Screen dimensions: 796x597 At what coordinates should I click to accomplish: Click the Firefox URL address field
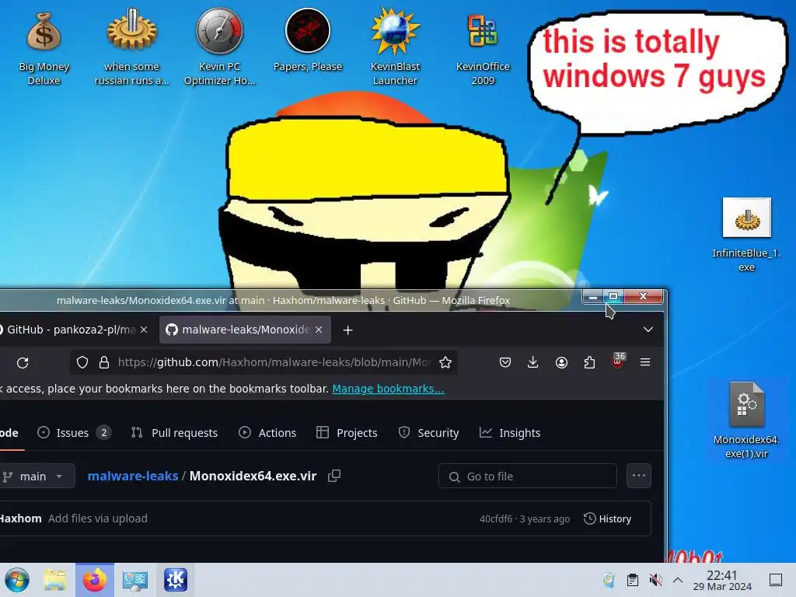click(274, 362)
